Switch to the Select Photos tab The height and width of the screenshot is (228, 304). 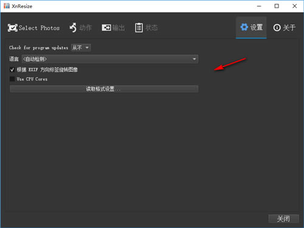[x=40, y=28]
